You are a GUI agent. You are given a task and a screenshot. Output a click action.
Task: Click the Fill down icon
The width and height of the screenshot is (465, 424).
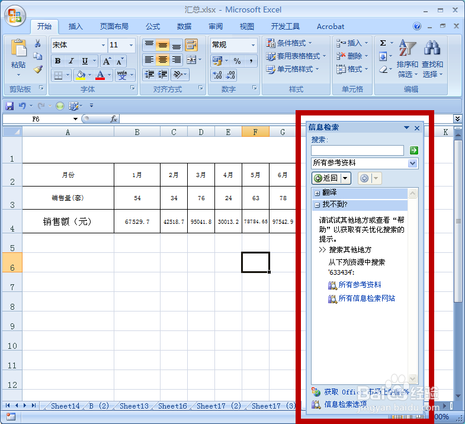[x=383, y=56]
